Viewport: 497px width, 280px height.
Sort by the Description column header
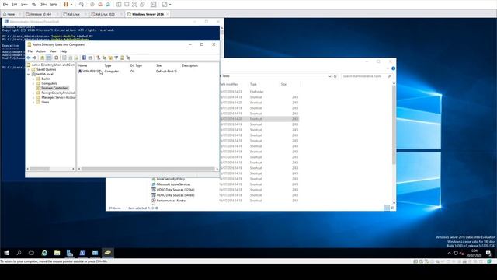click(189, 65)
